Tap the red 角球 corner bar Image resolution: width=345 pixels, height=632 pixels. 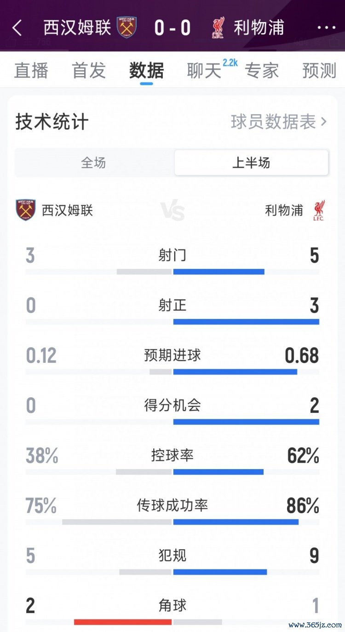tap(123, 622)
